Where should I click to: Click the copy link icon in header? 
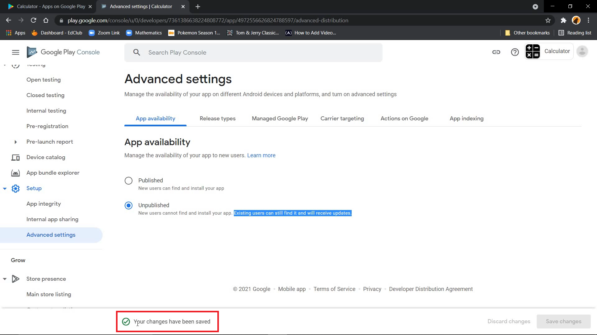pyautogui.click(x=496, y=52)
